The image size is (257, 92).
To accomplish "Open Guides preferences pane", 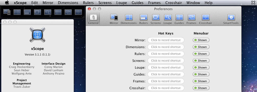I will (x=179, y=19).
